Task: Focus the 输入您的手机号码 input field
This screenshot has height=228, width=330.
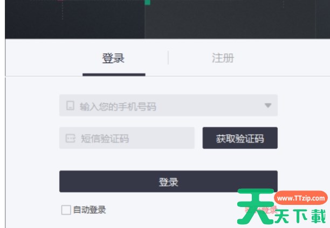Action: [x=168, y=105]
